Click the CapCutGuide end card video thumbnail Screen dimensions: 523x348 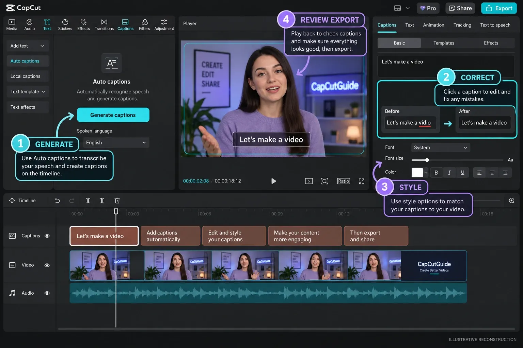coord(434,266)
